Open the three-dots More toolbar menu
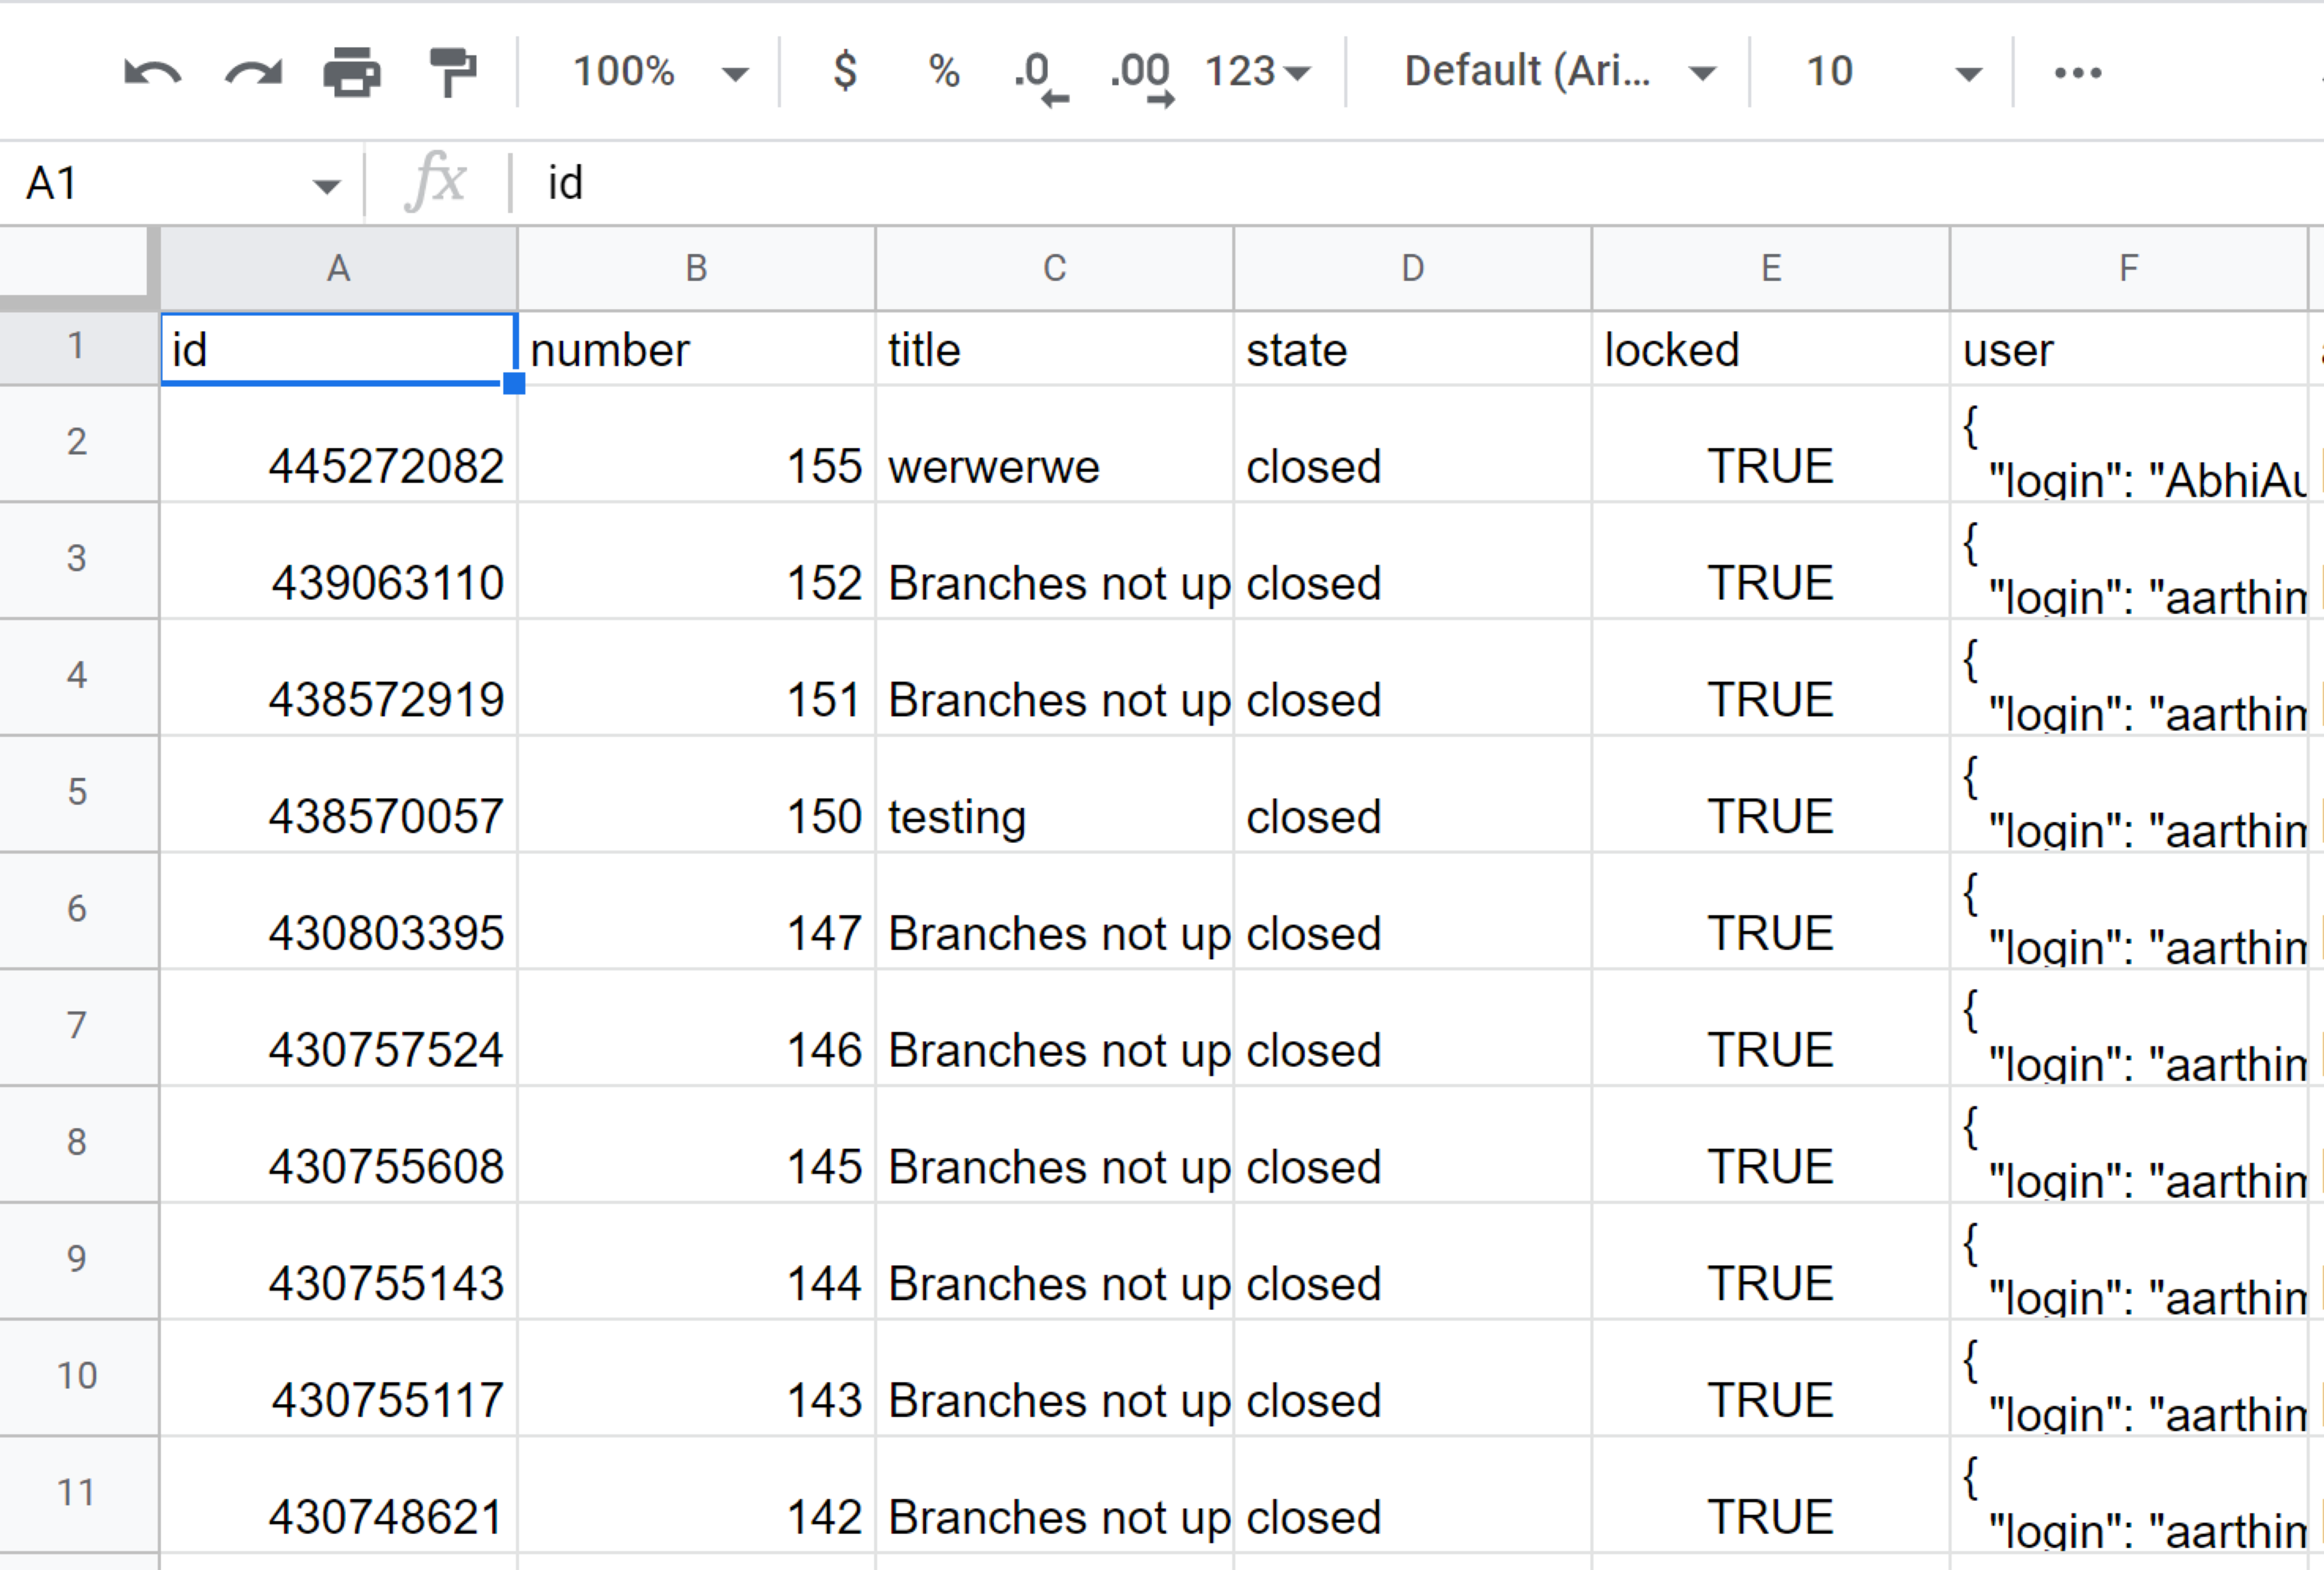This screenshot has width=2324, height=1570. click(x=2077, y=72)
